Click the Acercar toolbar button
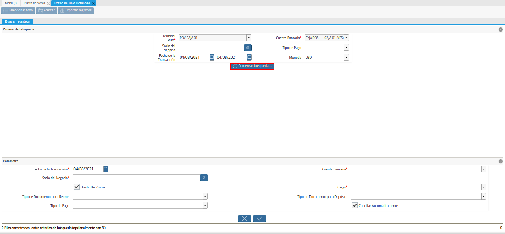505x234 pixels. point(47,10)
